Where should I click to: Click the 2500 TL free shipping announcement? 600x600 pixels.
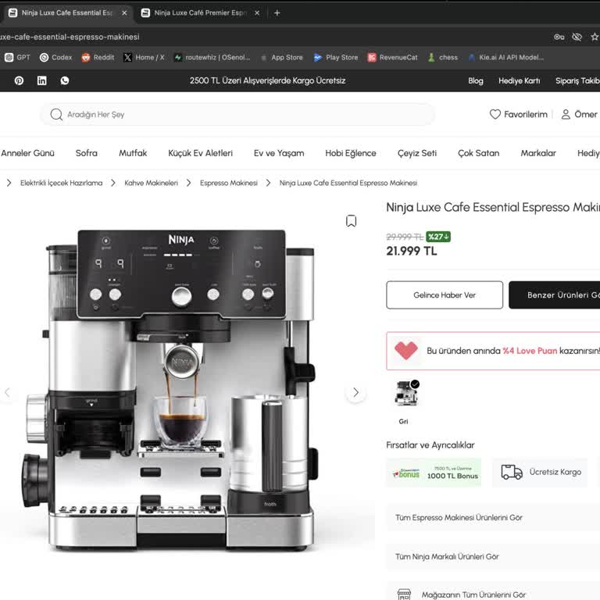(x=267, y=80)
